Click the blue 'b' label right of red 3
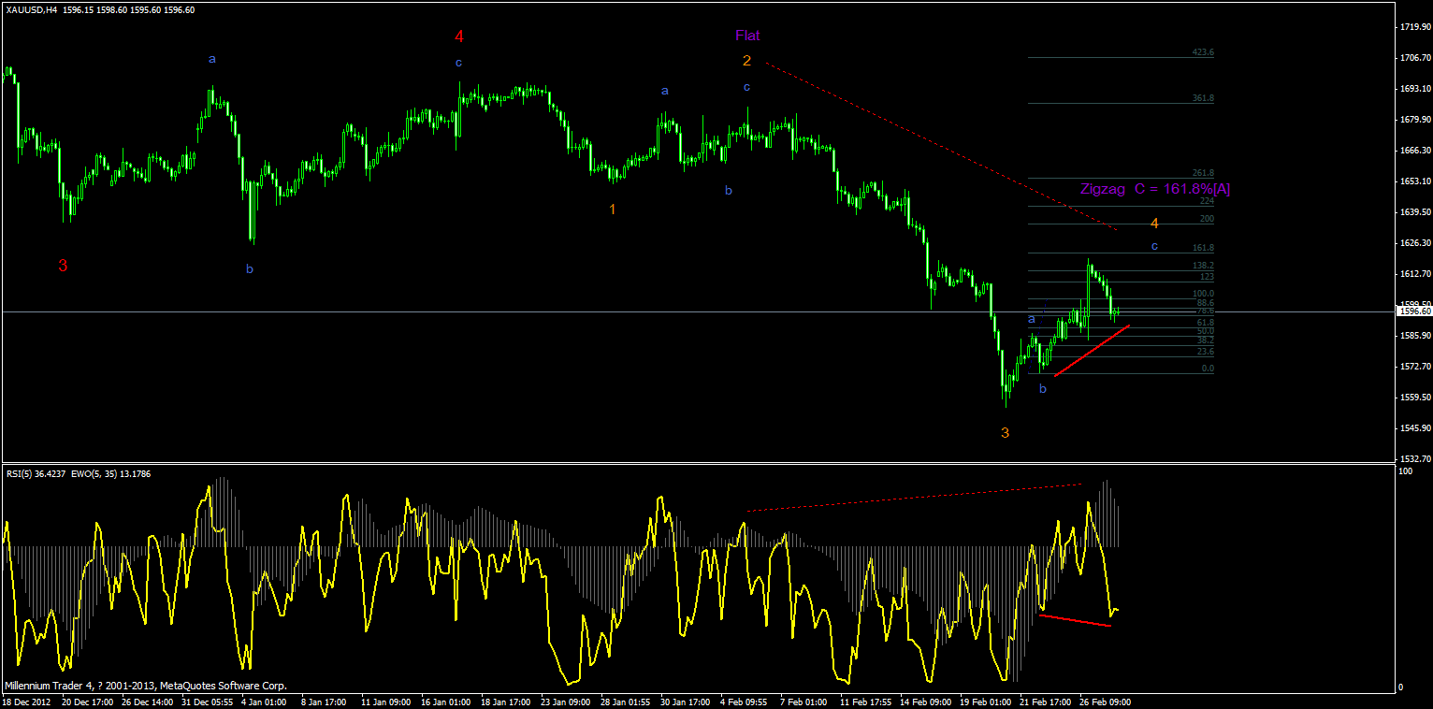This screenshot has height=709, width=1433. pyautogui.click(x=250, y=269)
